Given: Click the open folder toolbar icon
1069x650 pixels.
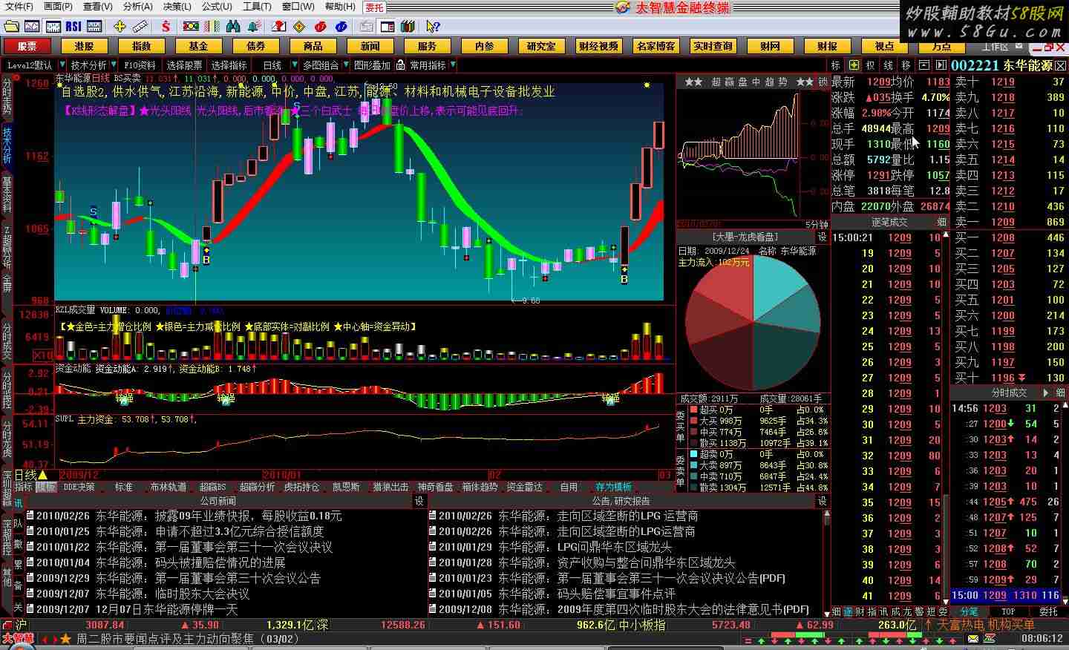Looking at the screenshot, I should pyautogui.click(x=11, y=27).
